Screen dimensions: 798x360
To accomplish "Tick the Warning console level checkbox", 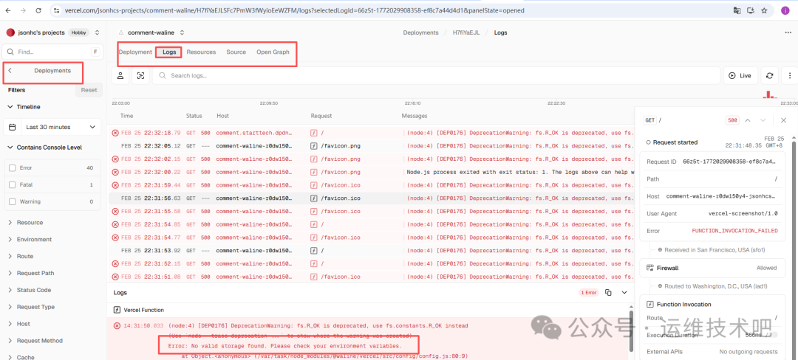I will tap(12, 201).
